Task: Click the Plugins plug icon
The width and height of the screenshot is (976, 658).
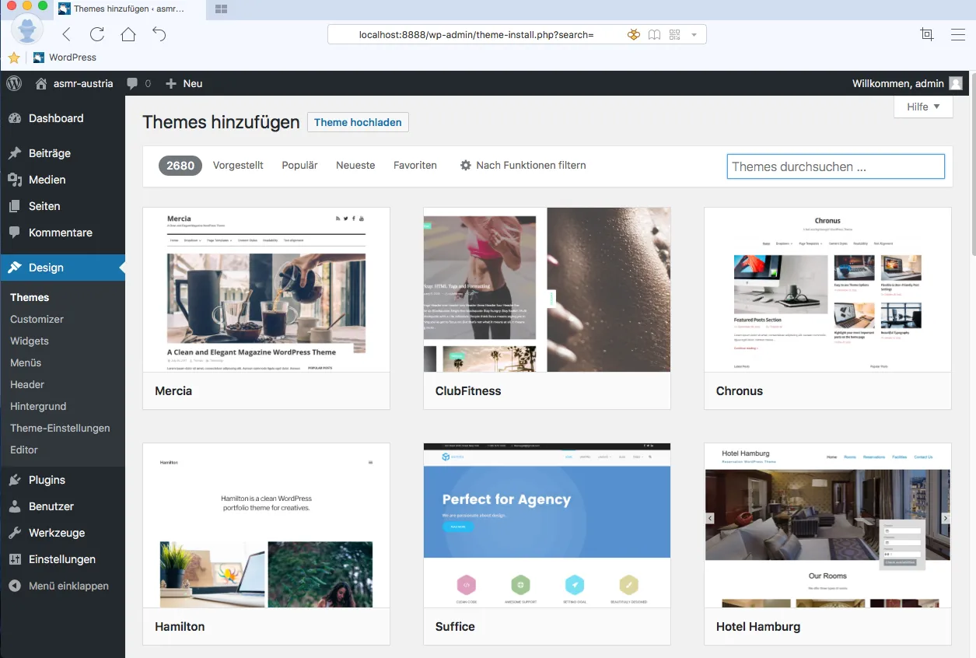Action: [x=15, y=480]
